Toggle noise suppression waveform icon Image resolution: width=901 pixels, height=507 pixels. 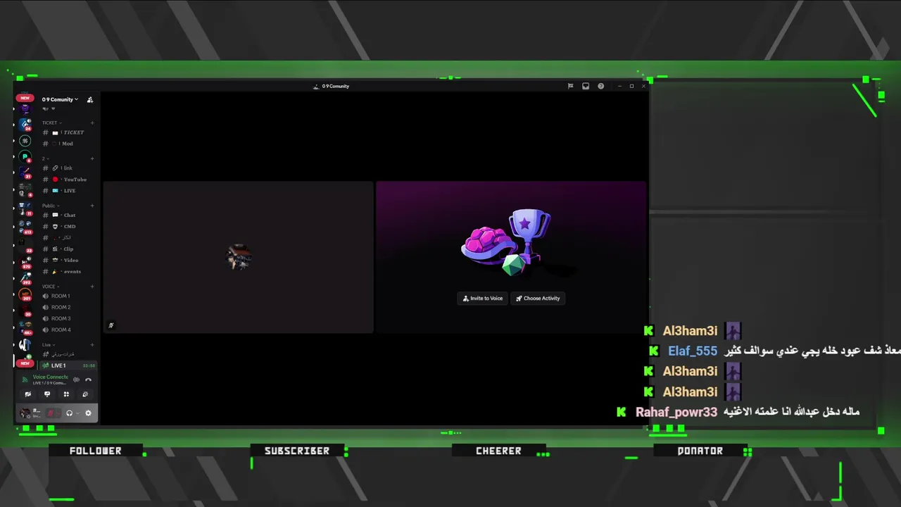[77, 380]
